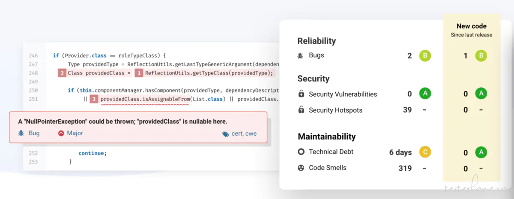Click the NullPointerException issue message
The image size is (514, 199).
(x=123, y=122)
